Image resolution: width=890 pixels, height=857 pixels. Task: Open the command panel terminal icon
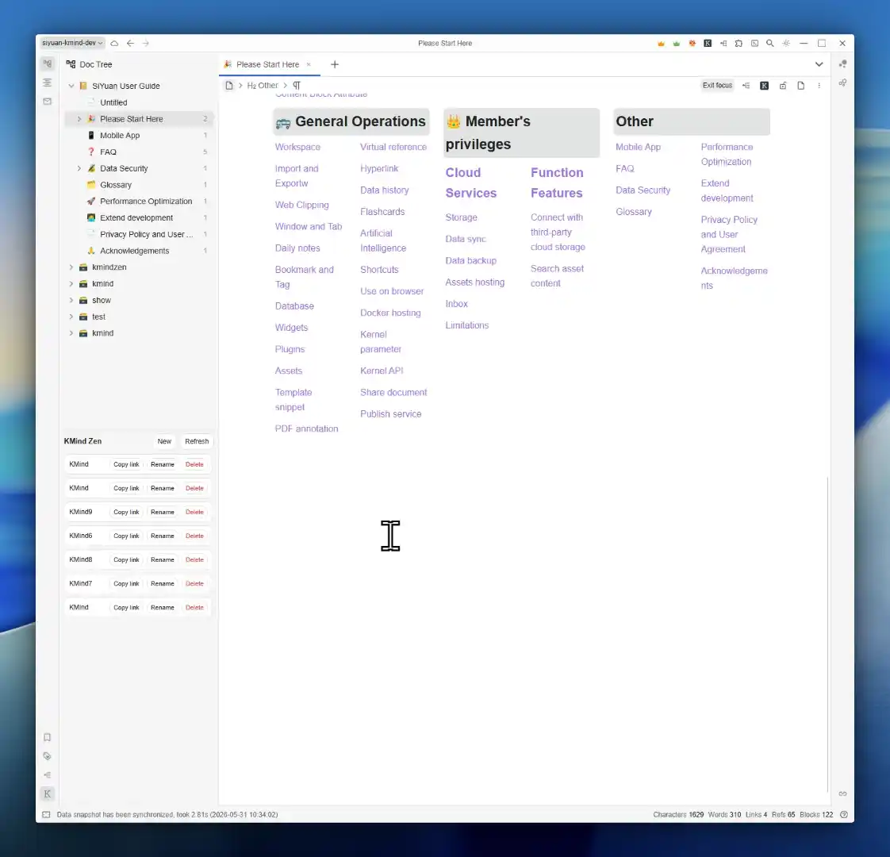pyautogui.click(x=754, y=43)
